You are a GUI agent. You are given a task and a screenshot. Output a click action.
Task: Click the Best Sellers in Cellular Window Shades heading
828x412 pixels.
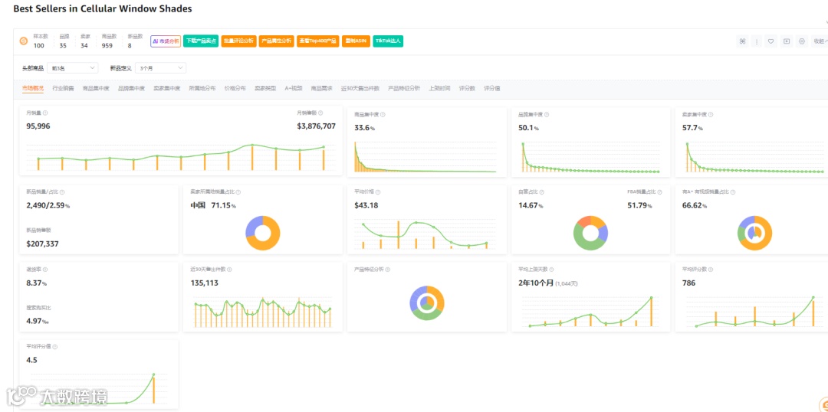103,9
